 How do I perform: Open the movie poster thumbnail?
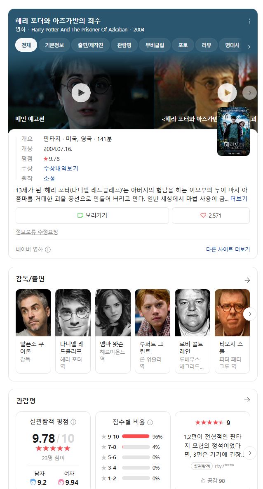[x=233, y=132]
